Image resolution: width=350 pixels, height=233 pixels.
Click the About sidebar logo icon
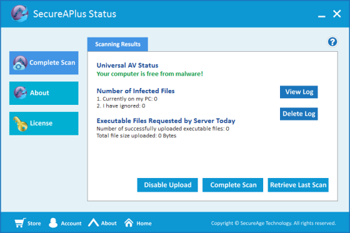tap(20, 93)
